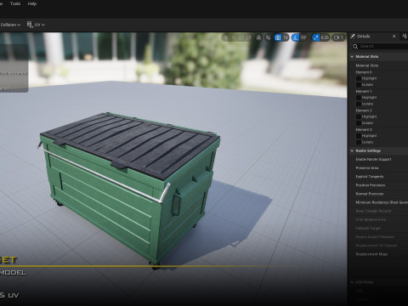Viewport: 408px width, 306px height.
Task: Click the UV toolbar icon
Action: (30, 25)
